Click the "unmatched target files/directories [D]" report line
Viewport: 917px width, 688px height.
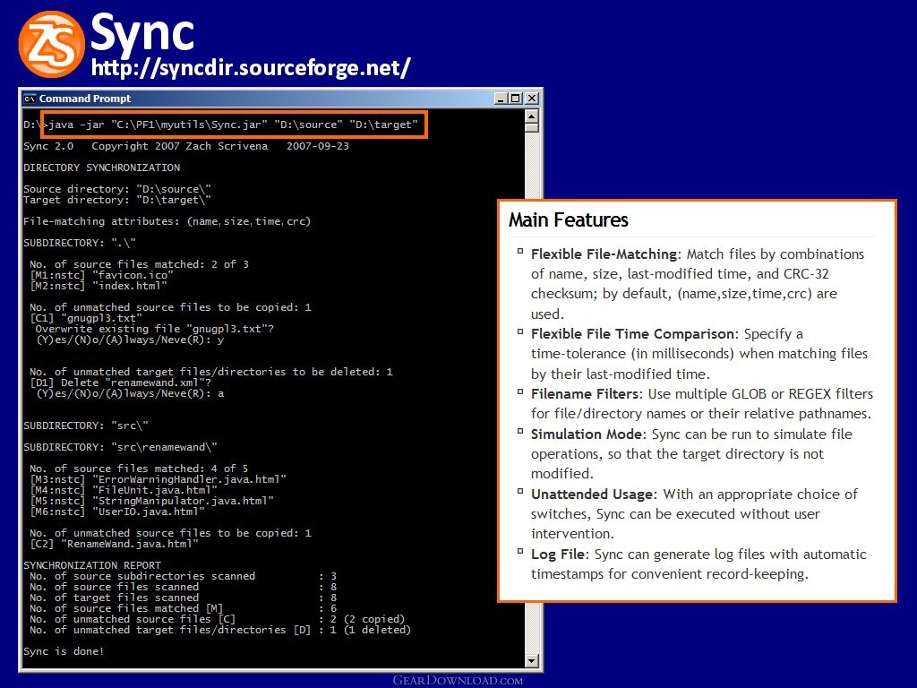coord(220,630)
